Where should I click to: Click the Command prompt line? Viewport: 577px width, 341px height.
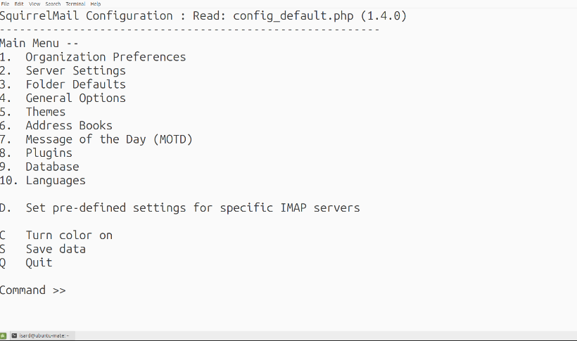pyautogui.click(x=33, y=290)
